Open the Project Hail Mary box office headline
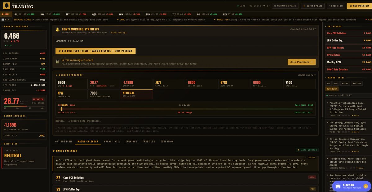Viewport: 372px width, 192px height. 347,162
